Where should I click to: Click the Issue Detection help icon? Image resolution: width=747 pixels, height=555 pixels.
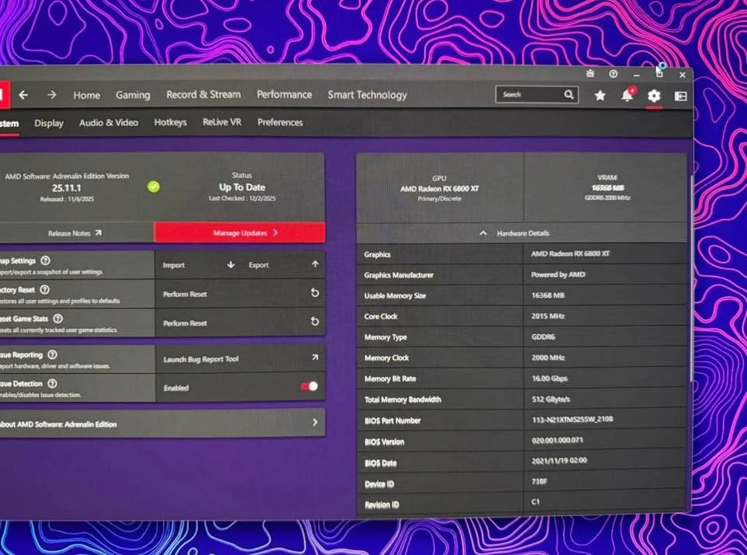(52, 384)
